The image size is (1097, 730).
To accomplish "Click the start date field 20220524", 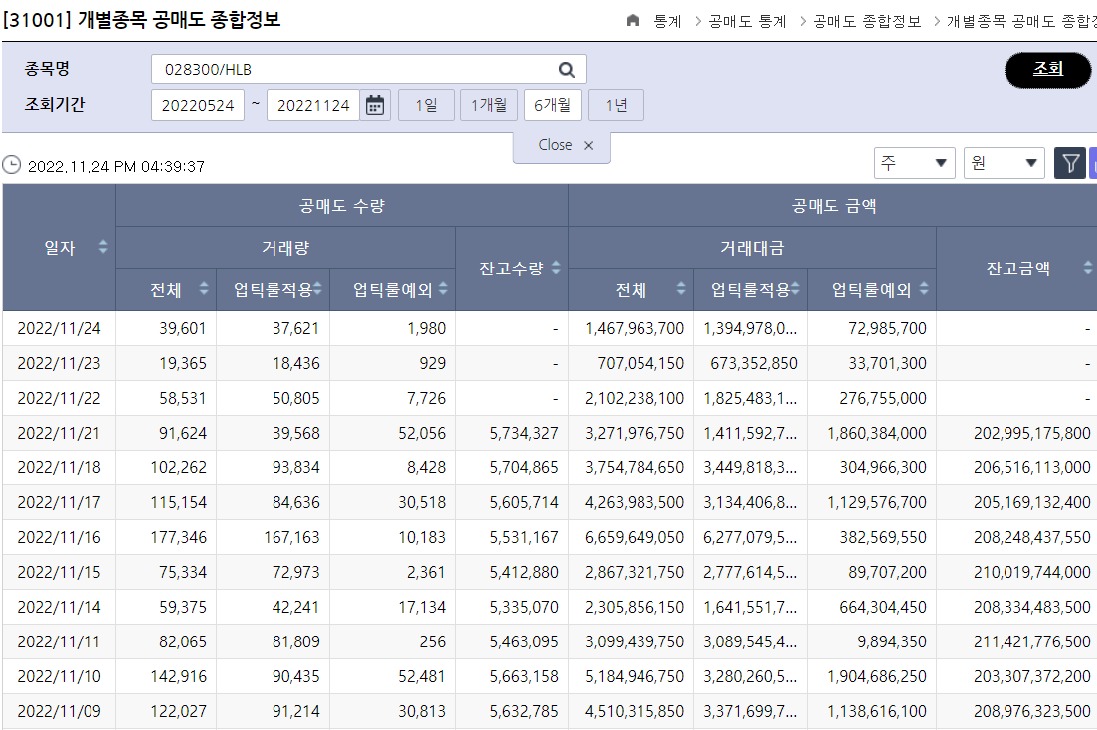I will (x=198, y=105).
